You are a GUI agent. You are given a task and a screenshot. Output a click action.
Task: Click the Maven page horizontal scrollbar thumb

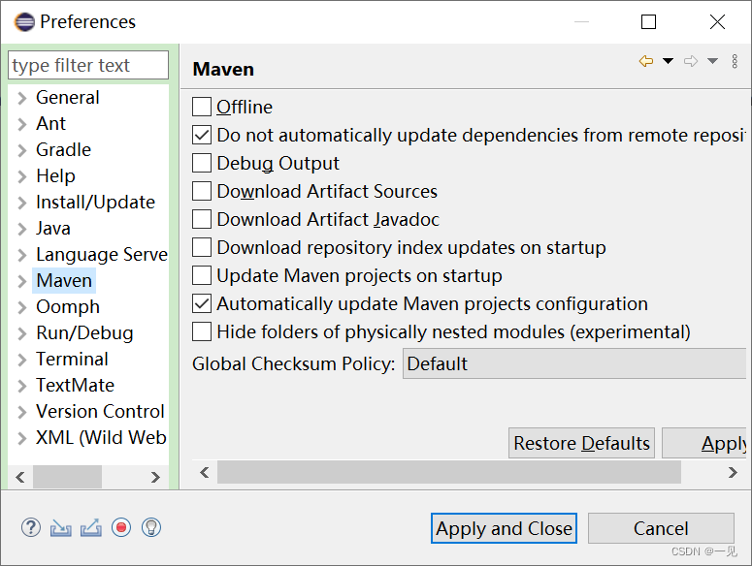pos(449,472)
